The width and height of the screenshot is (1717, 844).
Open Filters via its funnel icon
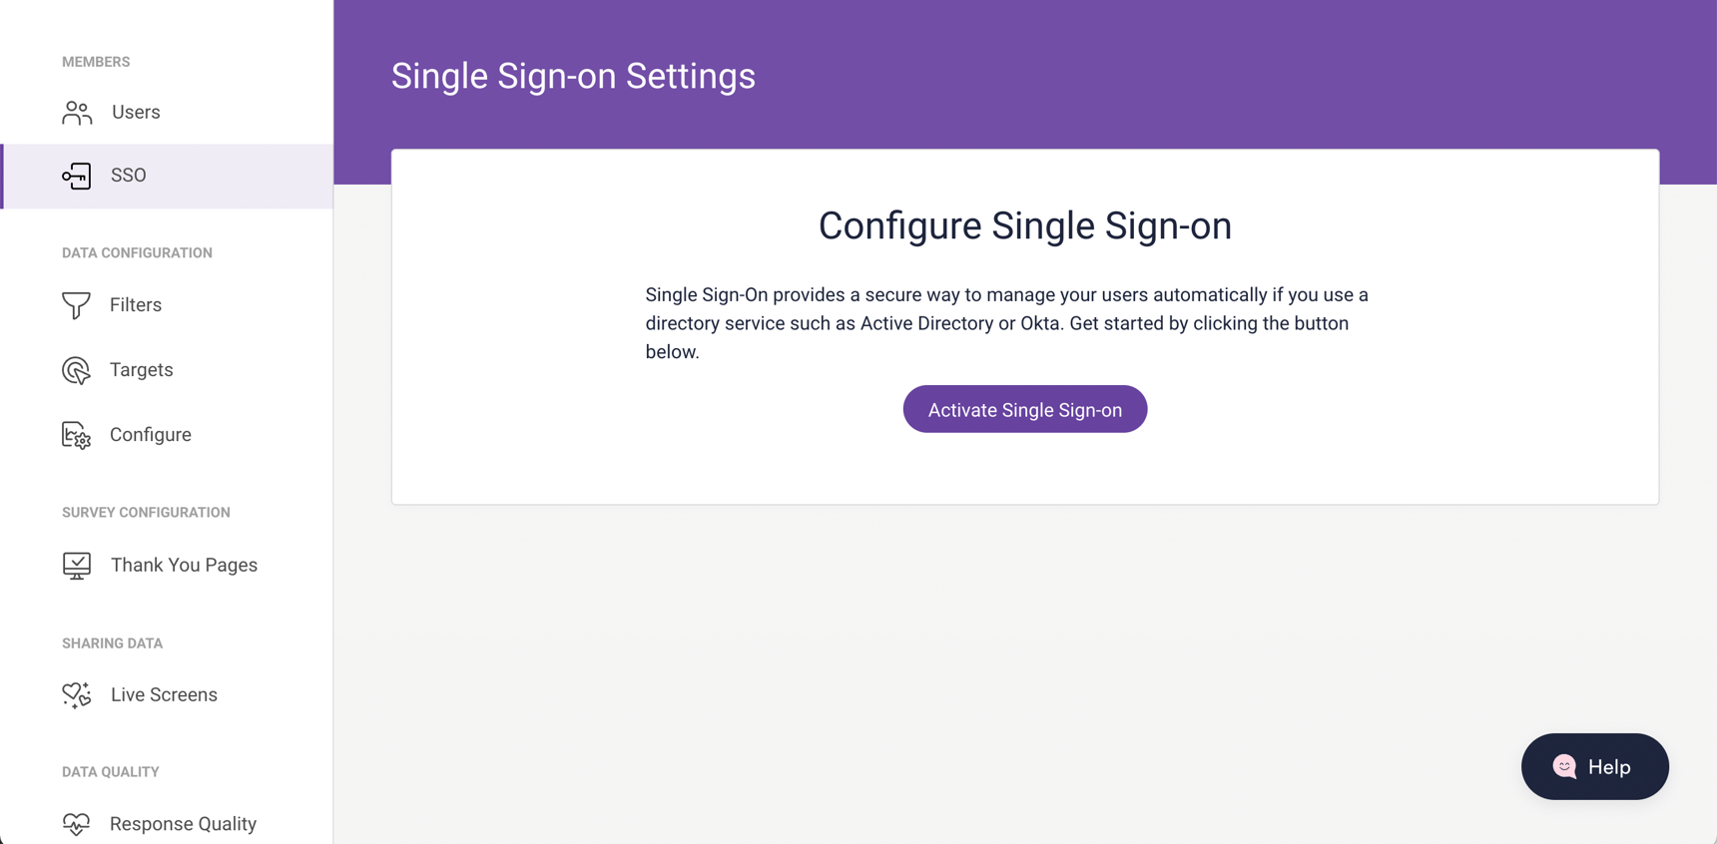point(76,305)
